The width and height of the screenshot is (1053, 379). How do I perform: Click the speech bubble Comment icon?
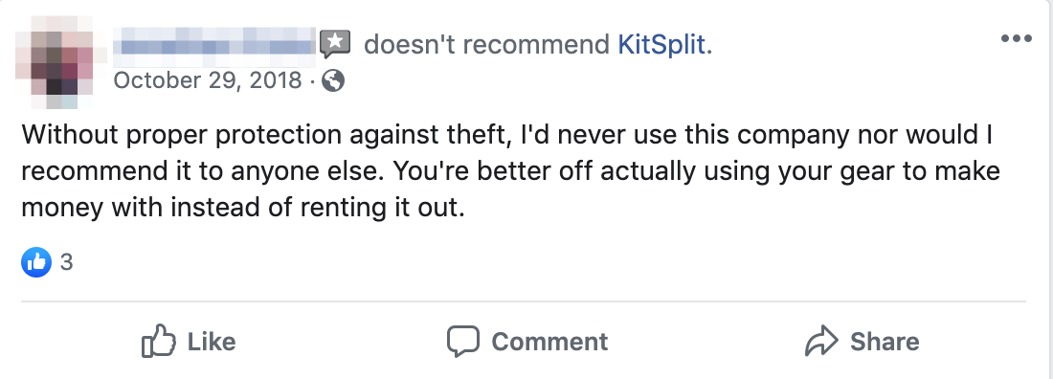click(463, 342)
